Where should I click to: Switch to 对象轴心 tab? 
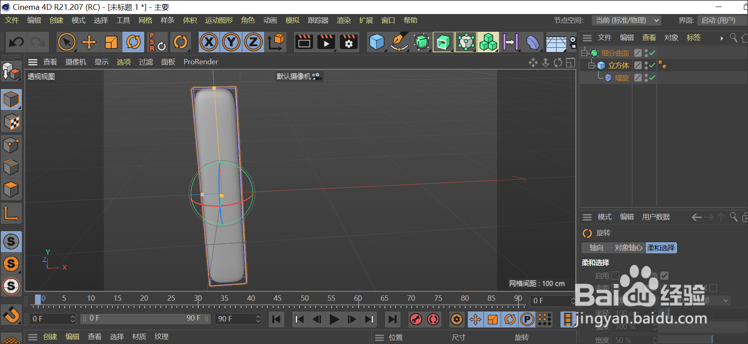click(x=628, y=248)
